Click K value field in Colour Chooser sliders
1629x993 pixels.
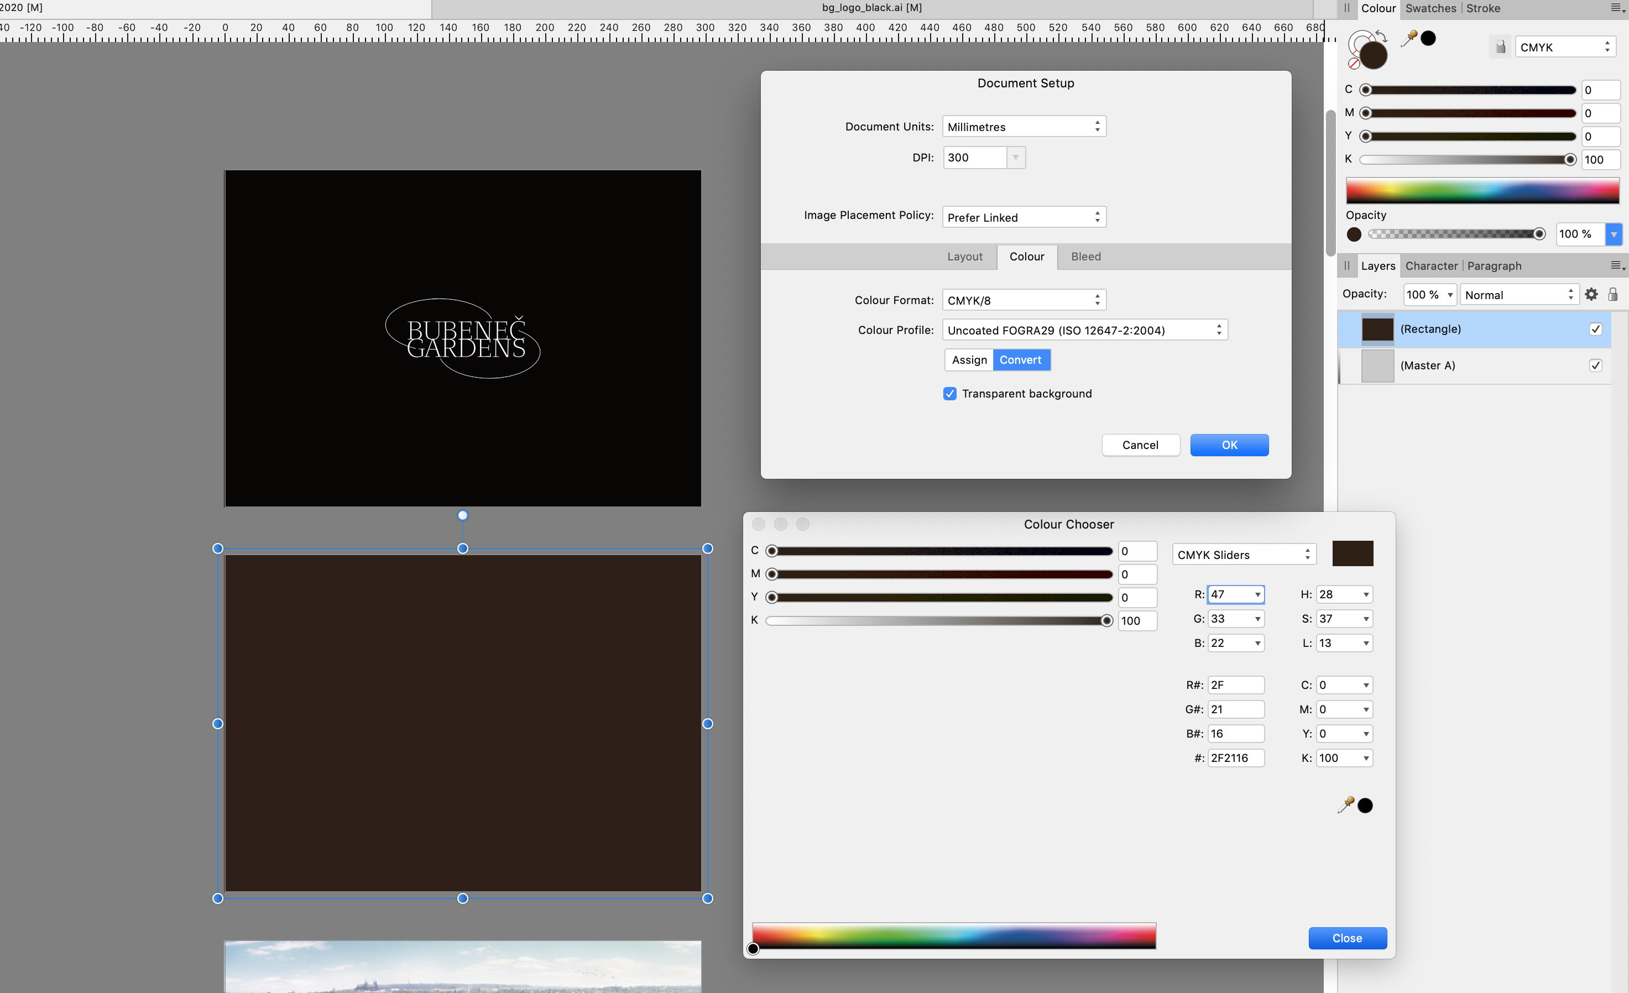coord(1137,621)
